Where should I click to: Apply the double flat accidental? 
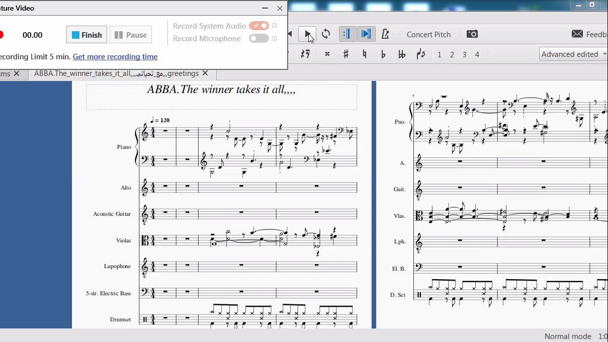pyautogui.click(x=402, y=54)
